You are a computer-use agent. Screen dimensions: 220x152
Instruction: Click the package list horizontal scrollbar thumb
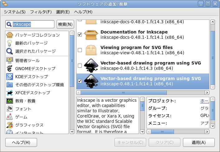click(x=124, y=92)
